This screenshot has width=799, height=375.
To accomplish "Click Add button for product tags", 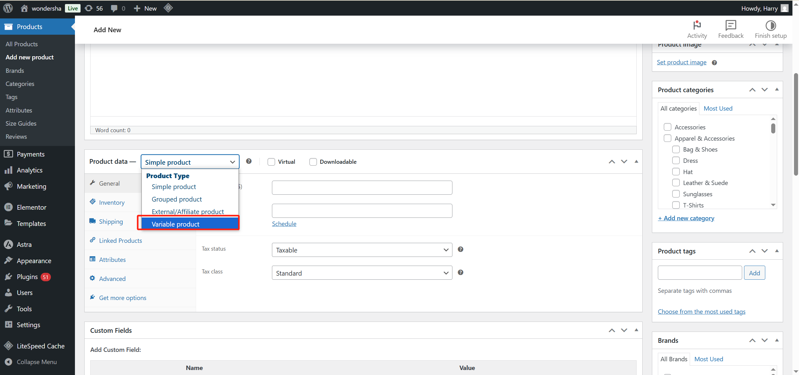I will pos(754,273).
